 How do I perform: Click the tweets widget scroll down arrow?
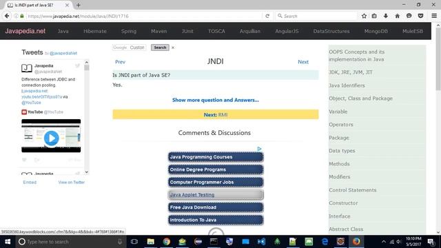pos(87,172)
